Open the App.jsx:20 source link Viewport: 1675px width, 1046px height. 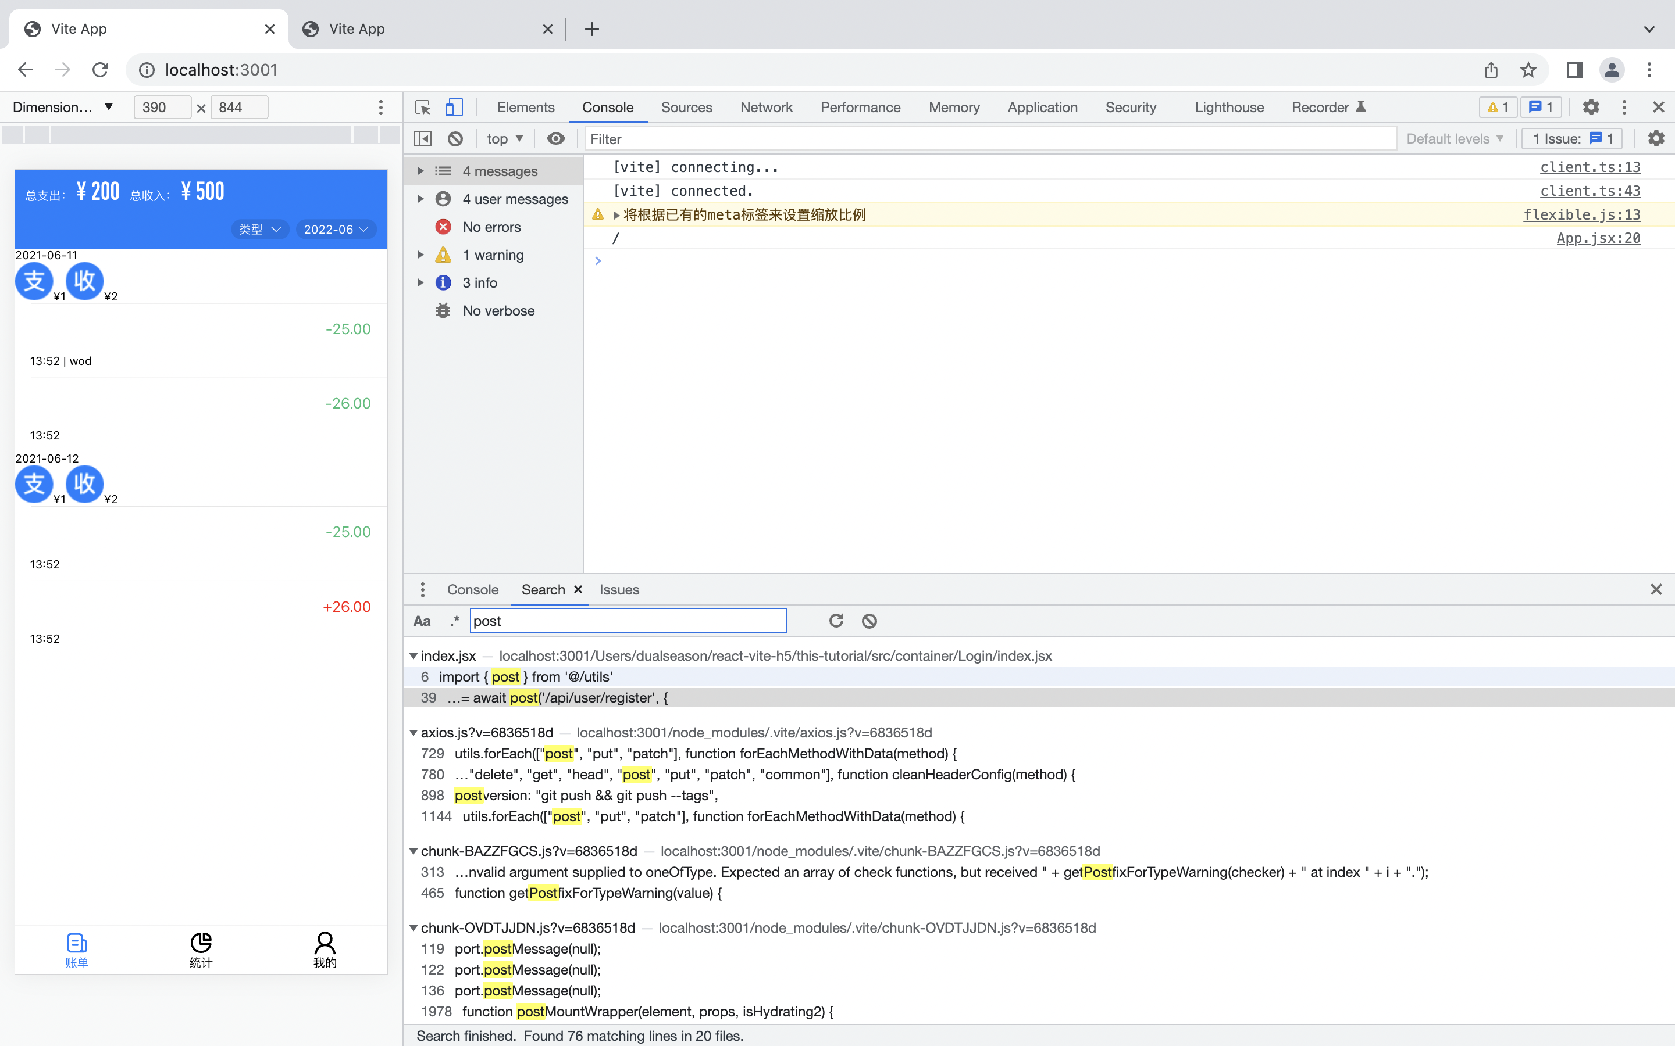click(1598, 239)
